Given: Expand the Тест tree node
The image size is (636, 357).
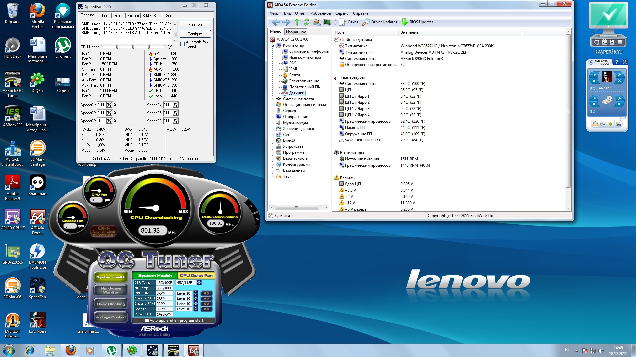Looking at the screenshot, I should tap(273, 176).
